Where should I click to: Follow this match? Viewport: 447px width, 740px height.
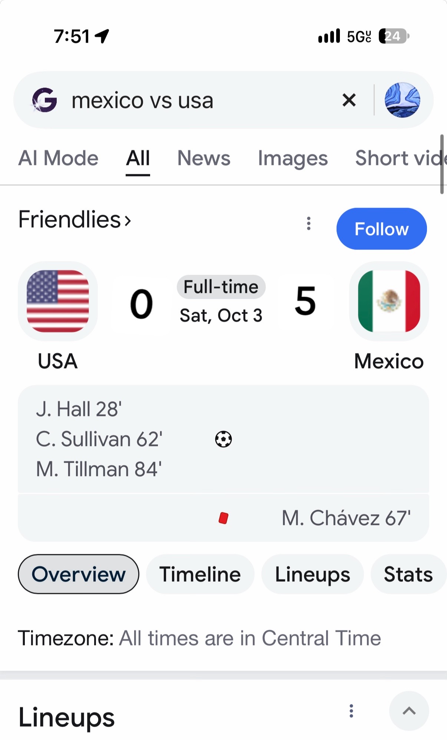(x=381, y=229)
